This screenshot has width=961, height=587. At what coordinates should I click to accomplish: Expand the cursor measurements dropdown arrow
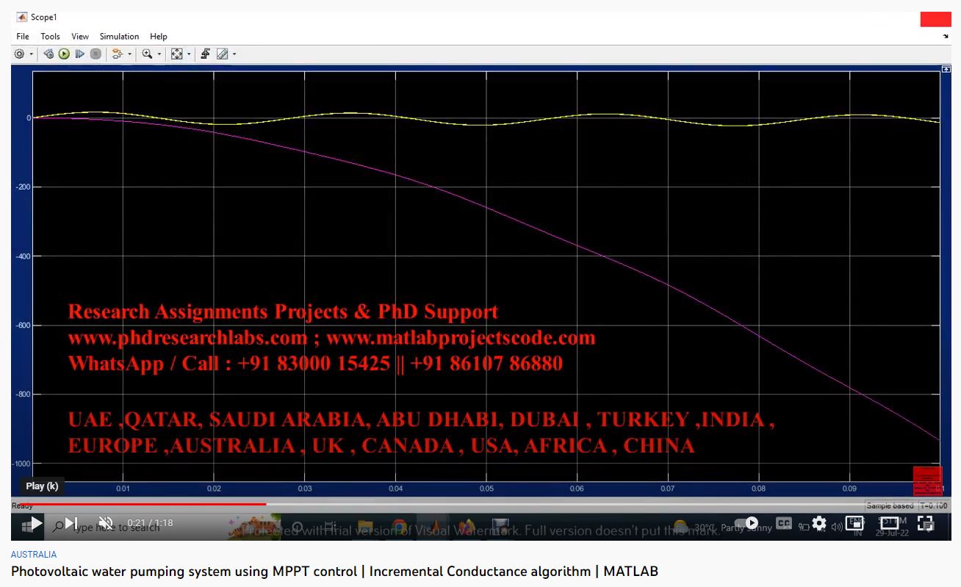pos(234,54)
